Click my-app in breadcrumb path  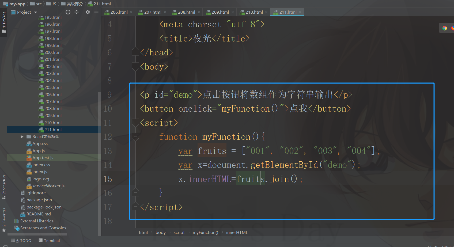click(17, 4)
